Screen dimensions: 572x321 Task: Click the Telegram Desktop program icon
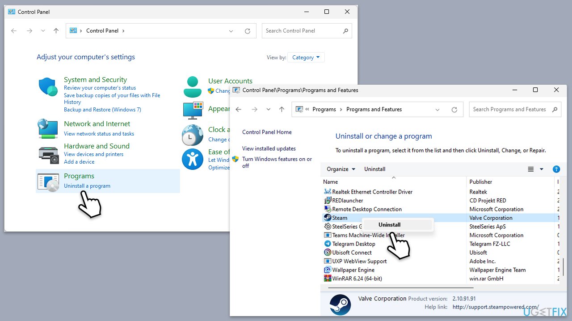pyautogui.click(x=328, y=244)
